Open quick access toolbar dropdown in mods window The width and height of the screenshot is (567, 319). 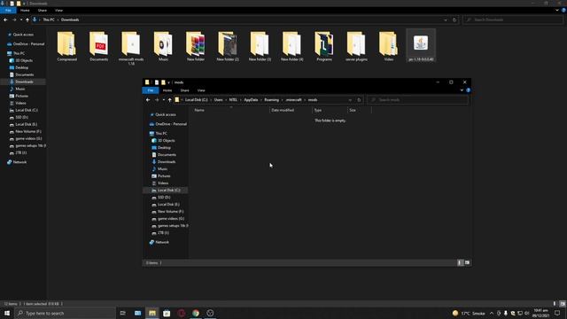[x=168, y=82]
